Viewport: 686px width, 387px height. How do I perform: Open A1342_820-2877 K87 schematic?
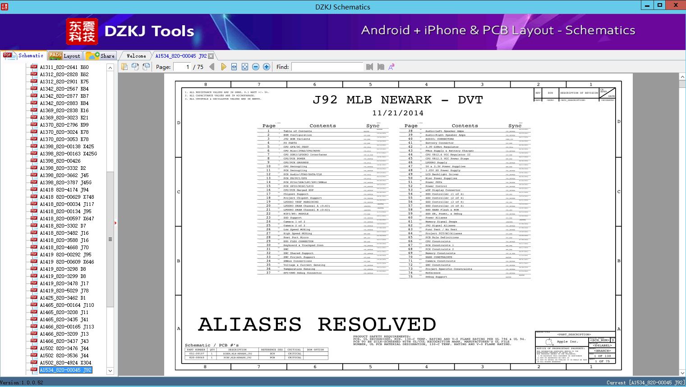pyautogui.click(x=64, y=96)
